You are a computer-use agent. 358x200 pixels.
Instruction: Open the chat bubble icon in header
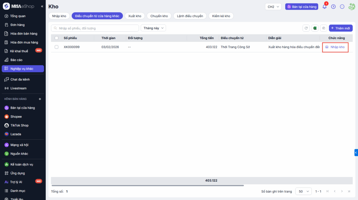pyautogui.click(x=342, y=7)
